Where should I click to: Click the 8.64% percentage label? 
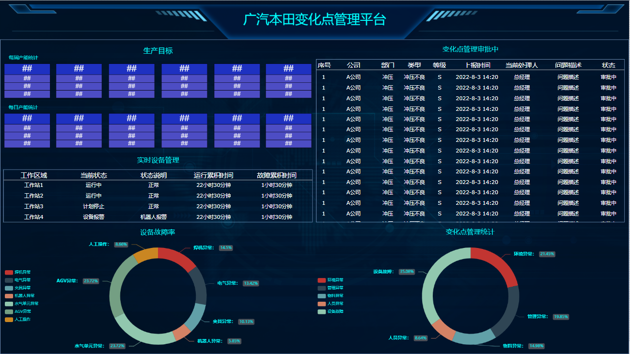(x=420, y=338)
